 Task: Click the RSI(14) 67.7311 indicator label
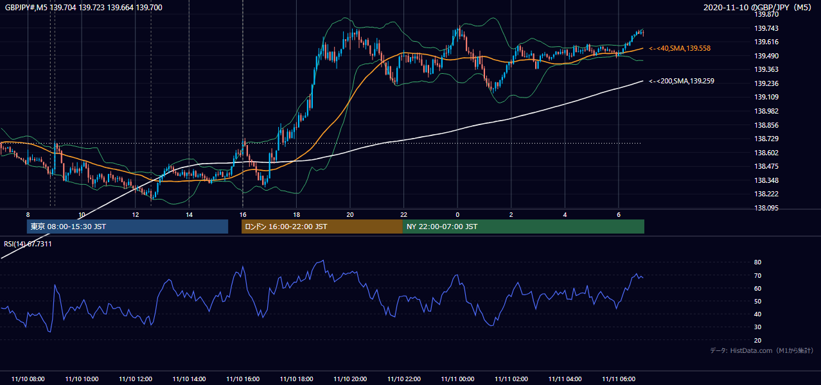(x=28, y=244)
